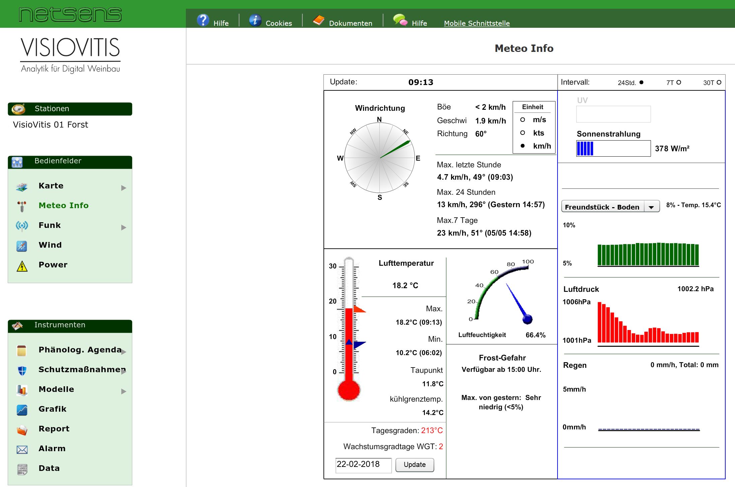This screenshot has width=735, height=487.
Task: Click the Cookies info icon
Action: 255,20
